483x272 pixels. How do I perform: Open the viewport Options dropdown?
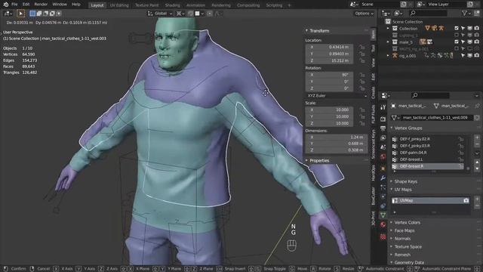[x=364, y=14]
